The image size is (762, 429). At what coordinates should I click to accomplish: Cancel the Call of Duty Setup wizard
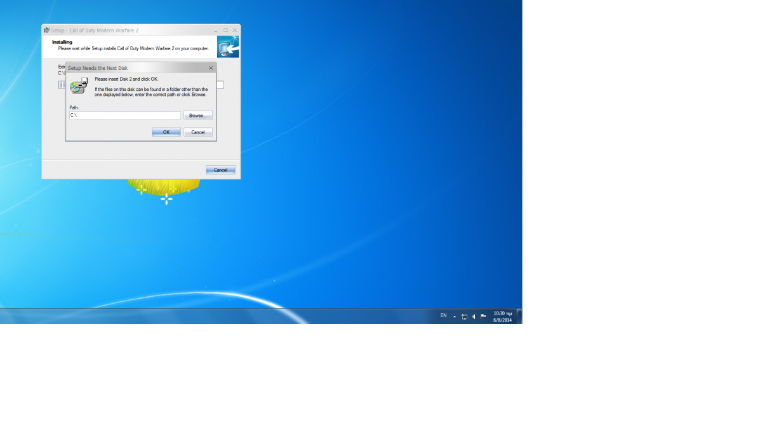220,170
